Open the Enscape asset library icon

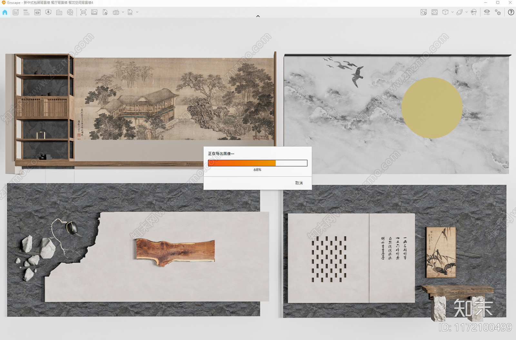coord(48,12)
